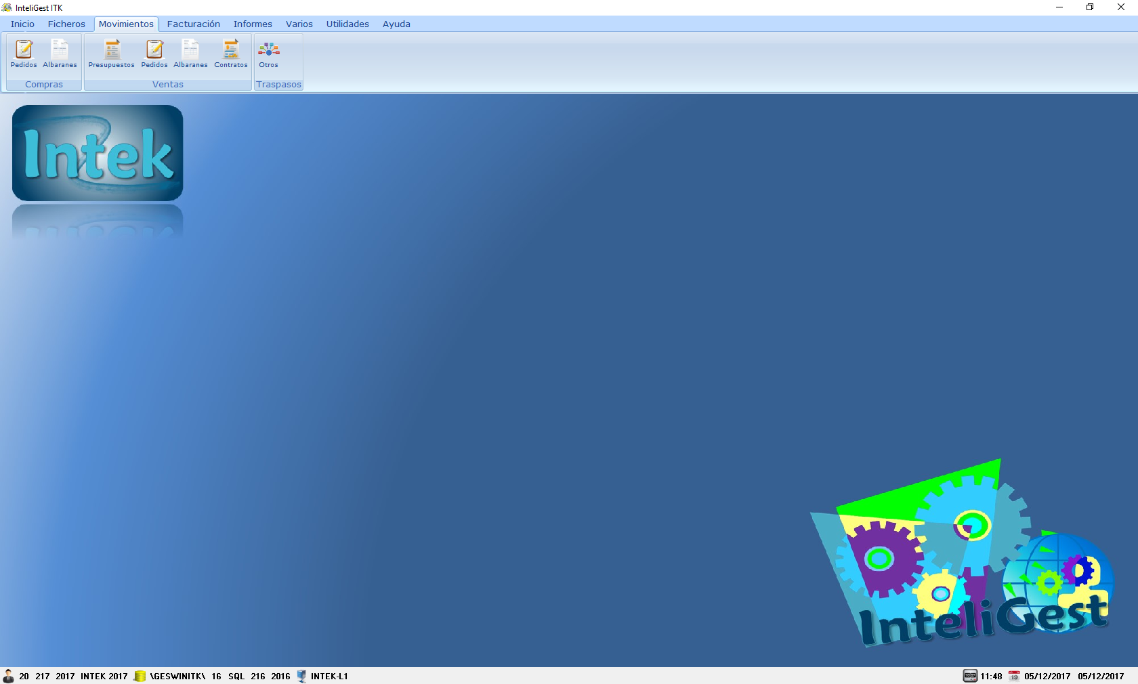Click the SQL status bar entry

236,676
